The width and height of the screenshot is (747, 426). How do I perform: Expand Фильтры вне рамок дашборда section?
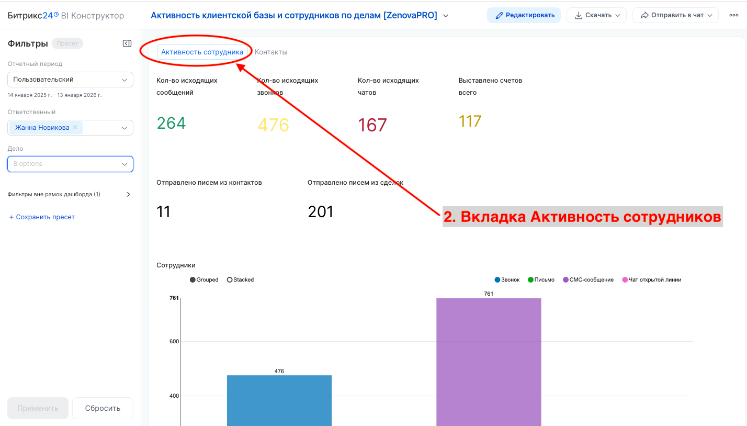(128, 194)
